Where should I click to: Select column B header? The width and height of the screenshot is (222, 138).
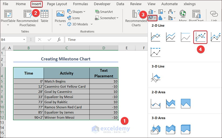[x=29, y=48]
